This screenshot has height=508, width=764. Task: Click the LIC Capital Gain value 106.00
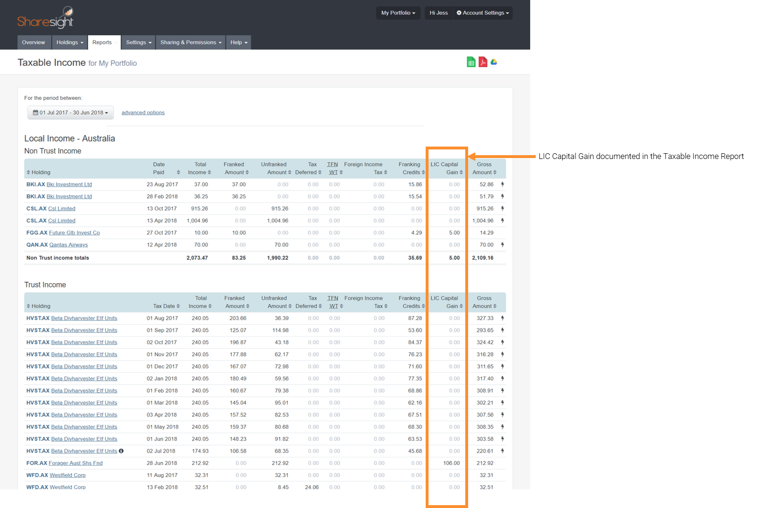(451, 463)
